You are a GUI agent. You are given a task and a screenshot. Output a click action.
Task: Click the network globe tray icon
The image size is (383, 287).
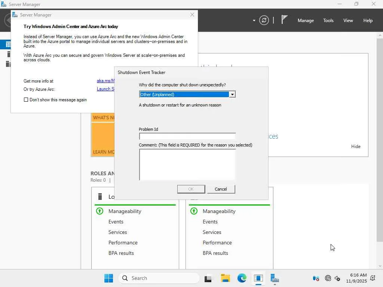328,278
